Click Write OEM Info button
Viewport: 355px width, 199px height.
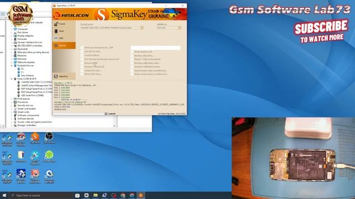91,74
